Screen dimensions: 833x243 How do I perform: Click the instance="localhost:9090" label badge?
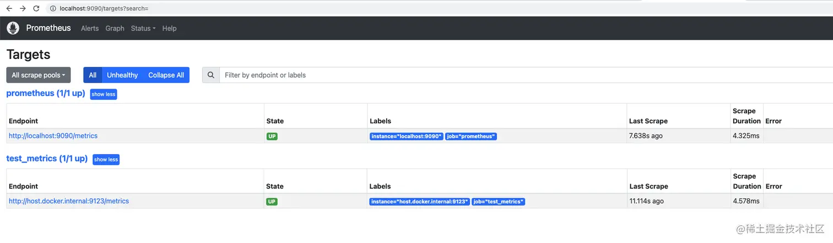click(407, 136)
